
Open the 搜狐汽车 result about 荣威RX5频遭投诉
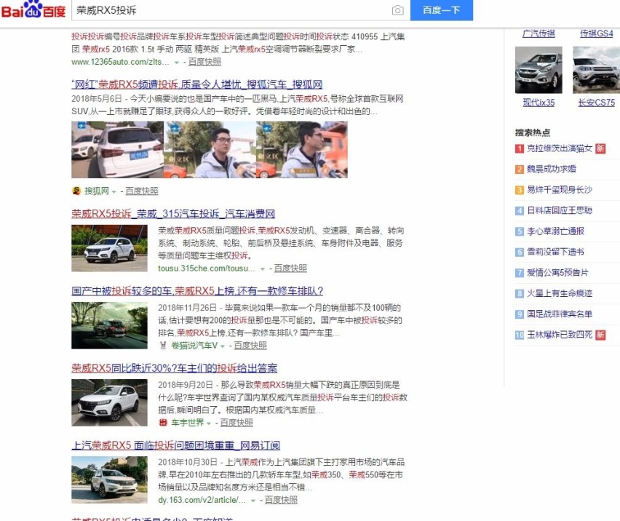coord(197,84)
